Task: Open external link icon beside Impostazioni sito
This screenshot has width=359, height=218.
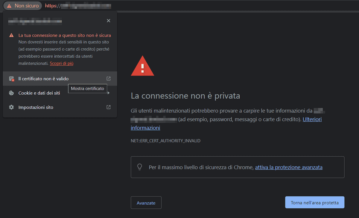Action: pyautogui.click(x=108, y=107)
